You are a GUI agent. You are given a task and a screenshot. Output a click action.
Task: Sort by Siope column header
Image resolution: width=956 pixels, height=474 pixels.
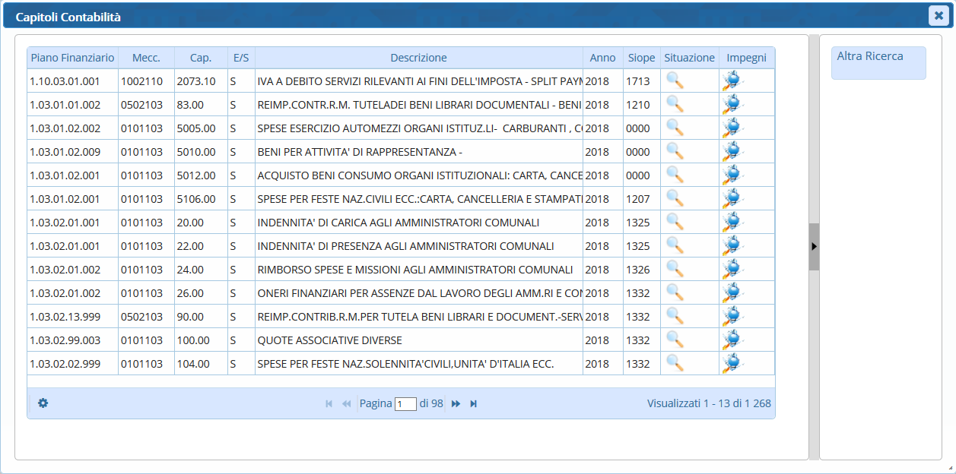pos(641,58)
